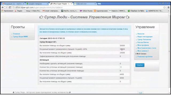171x96 pixels.
Task: Switch to the Входящие Gmail tab
Action: (13, 4)
